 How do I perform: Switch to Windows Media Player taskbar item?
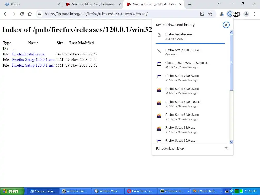(x=108, y=191)
